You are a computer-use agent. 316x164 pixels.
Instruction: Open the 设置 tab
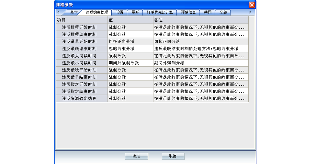click(120, 12)
